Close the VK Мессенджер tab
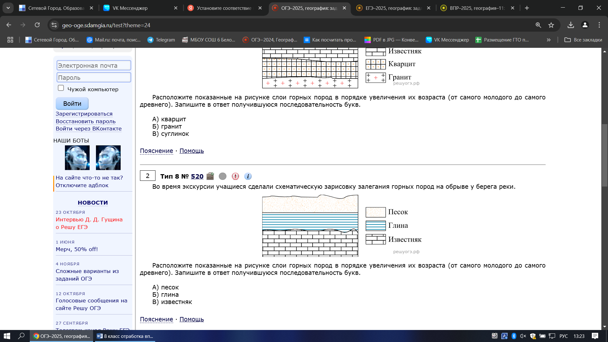Image resolution: width=608 pixels, height=342 pixels. coord(176,8)
